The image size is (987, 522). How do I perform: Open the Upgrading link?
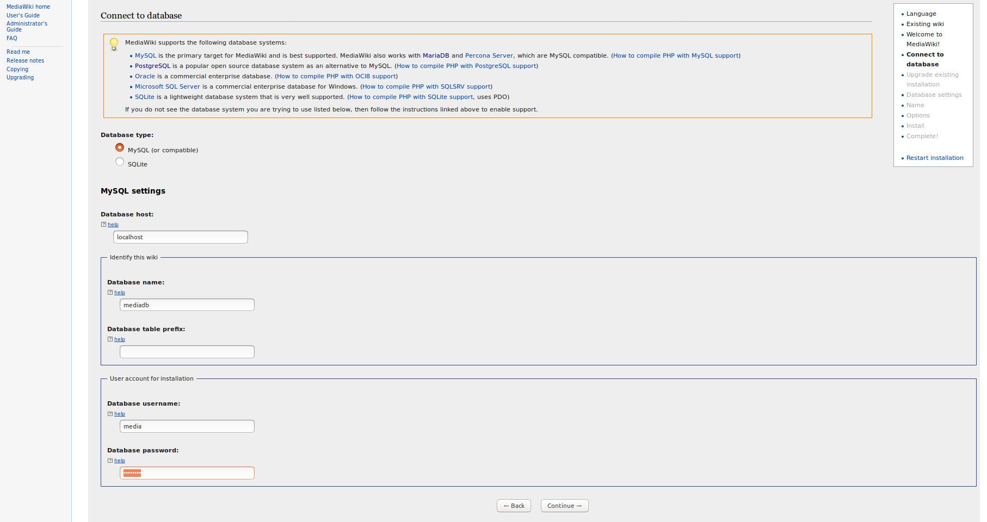(x=20, y=77)
